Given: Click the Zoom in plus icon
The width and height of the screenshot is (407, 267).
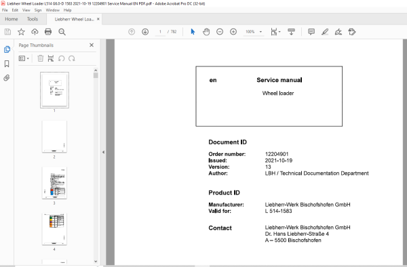Looking at the screenshot, I should coord(233,32).
